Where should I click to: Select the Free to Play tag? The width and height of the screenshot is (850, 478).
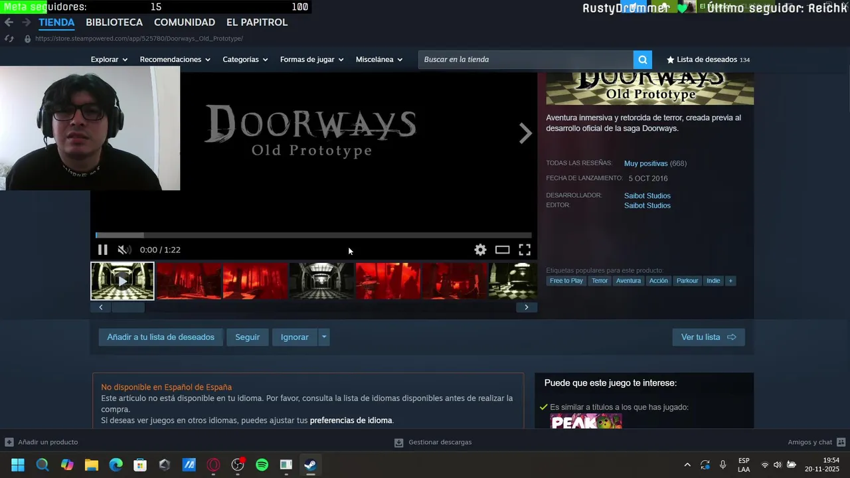[x=566, y=281]
